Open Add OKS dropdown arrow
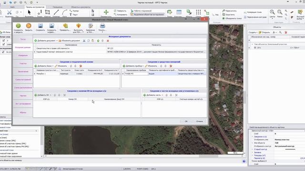305x171 pixels. (x=51, y=95)
